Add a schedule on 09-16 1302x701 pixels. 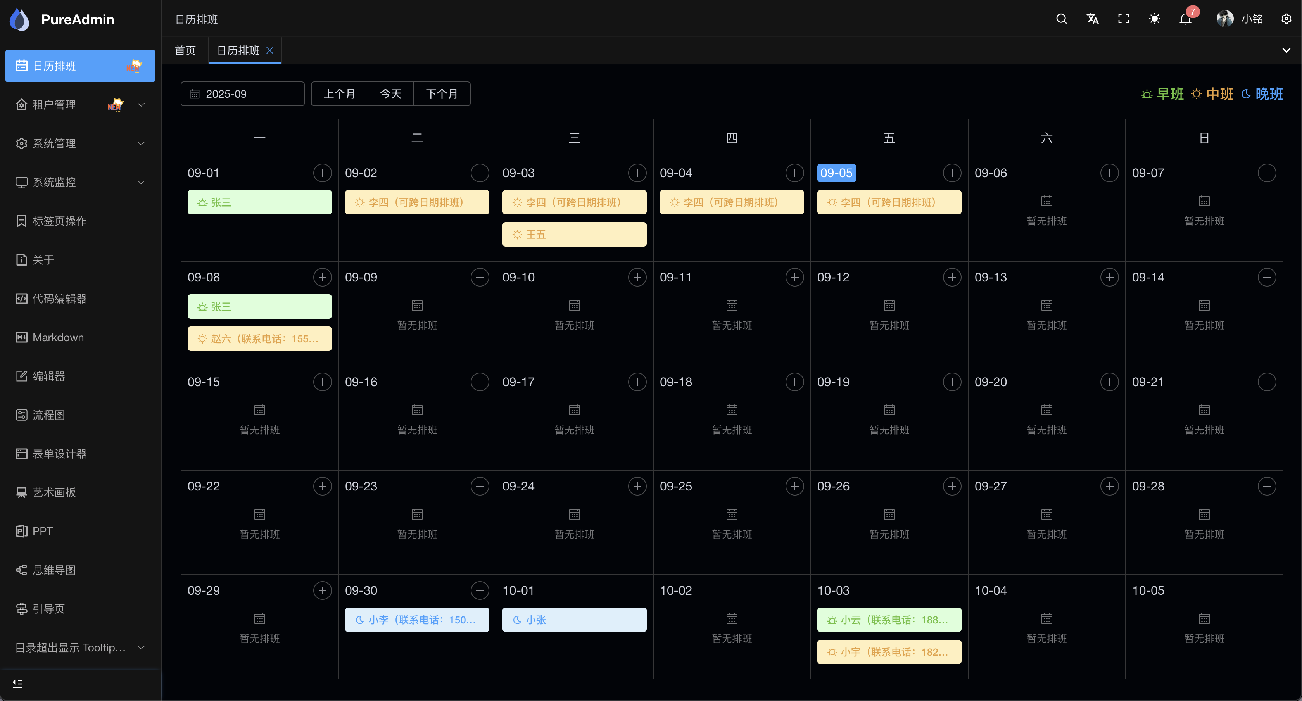(x=480, y=382)
